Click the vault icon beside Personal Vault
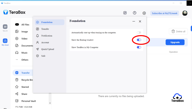Screen dimensions: 192x109 point(17,101)
